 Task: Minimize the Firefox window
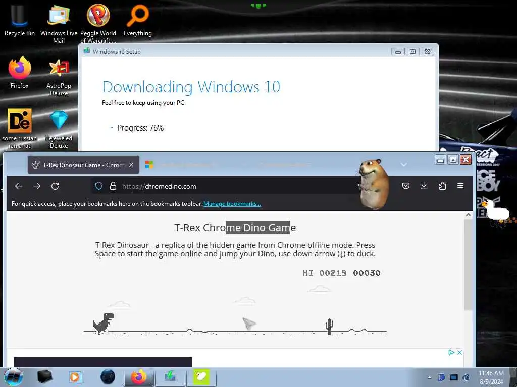click(440, 160)
